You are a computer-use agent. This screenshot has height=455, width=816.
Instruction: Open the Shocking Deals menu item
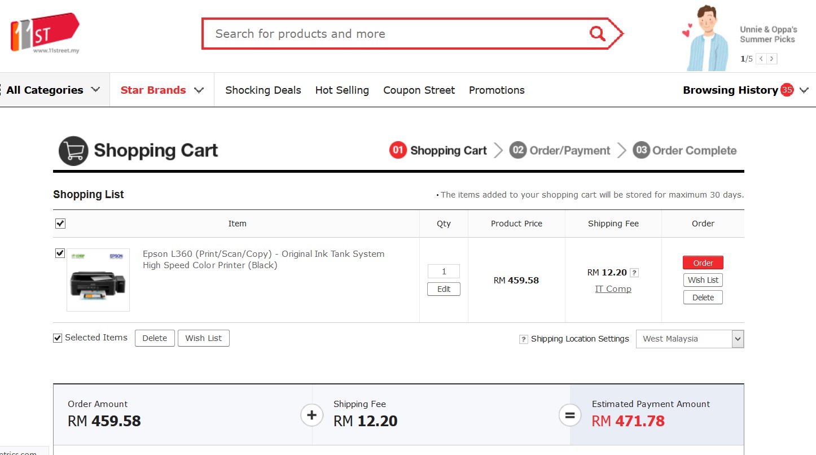(263, 90)
